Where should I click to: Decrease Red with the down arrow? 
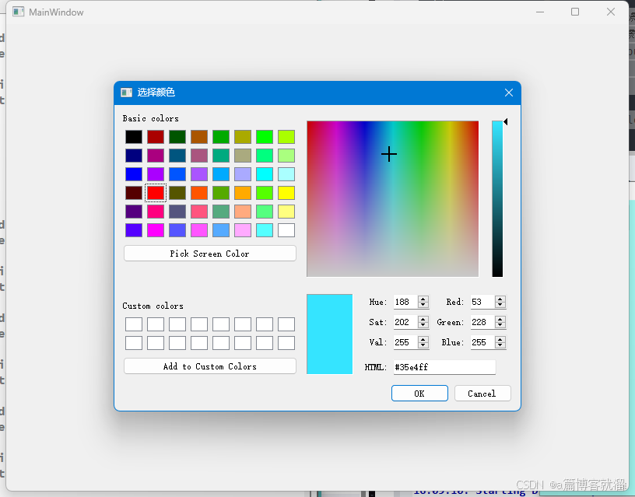tap(500, 305)
